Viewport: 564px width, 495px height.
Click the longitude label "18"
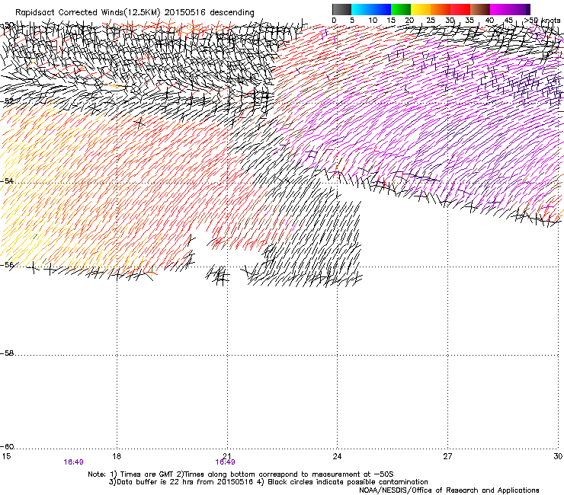117,456
